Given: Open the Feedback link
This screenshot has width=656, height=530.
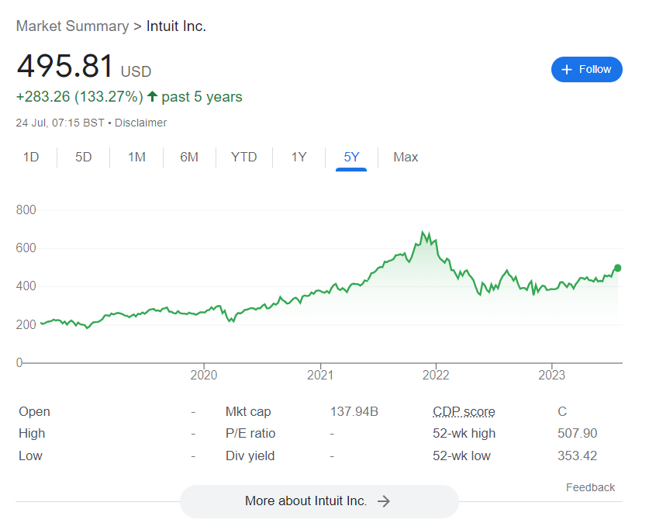Looking at the screenshot, I should 590,487.
